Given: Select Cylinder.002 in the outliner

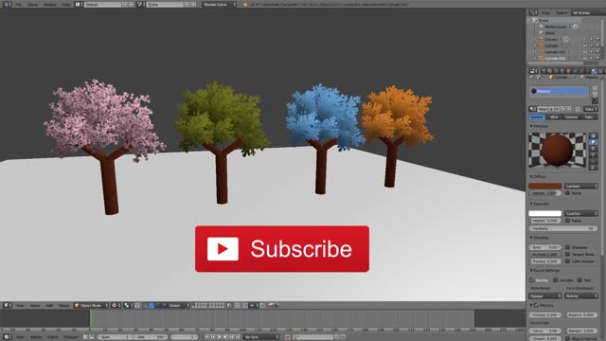Looking at the screenshot, I should click(556, 59).
